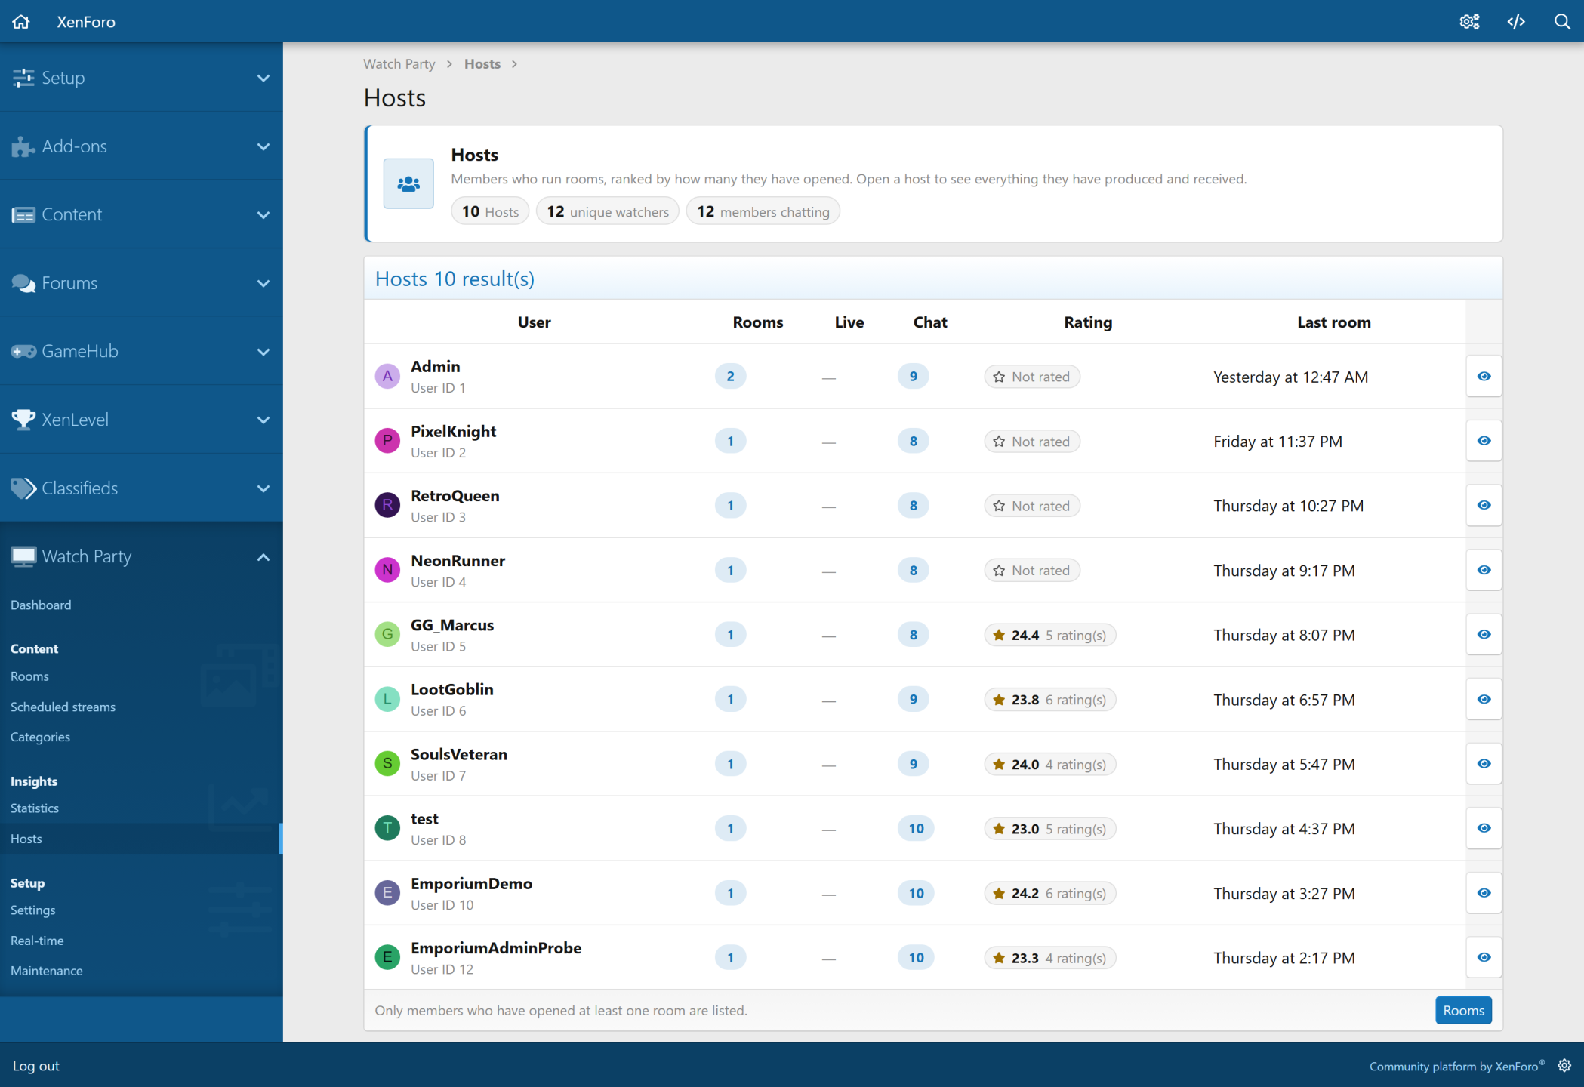Click the footer gear icon near XenForo credit
This screenshot has height=1087, width=1584.
tap(1564, 1065)
